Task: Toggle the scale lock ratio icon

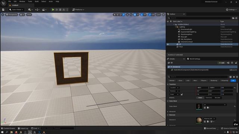Action: [x=182, y=94]
